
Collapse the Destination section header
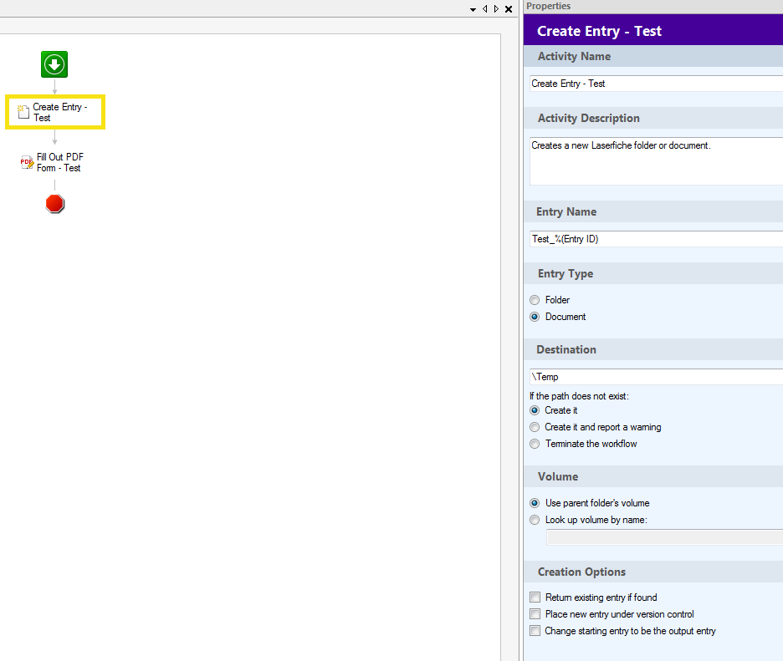653,349
